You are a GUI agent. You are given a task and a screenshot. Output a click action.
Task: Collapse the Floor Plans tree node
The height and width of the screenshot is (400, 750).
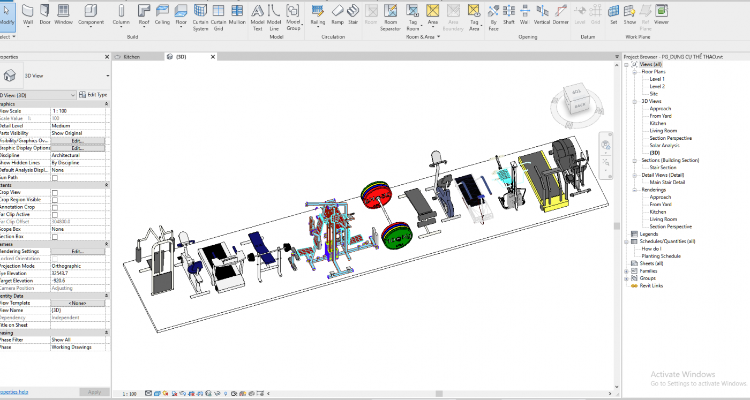coord(634,72)
